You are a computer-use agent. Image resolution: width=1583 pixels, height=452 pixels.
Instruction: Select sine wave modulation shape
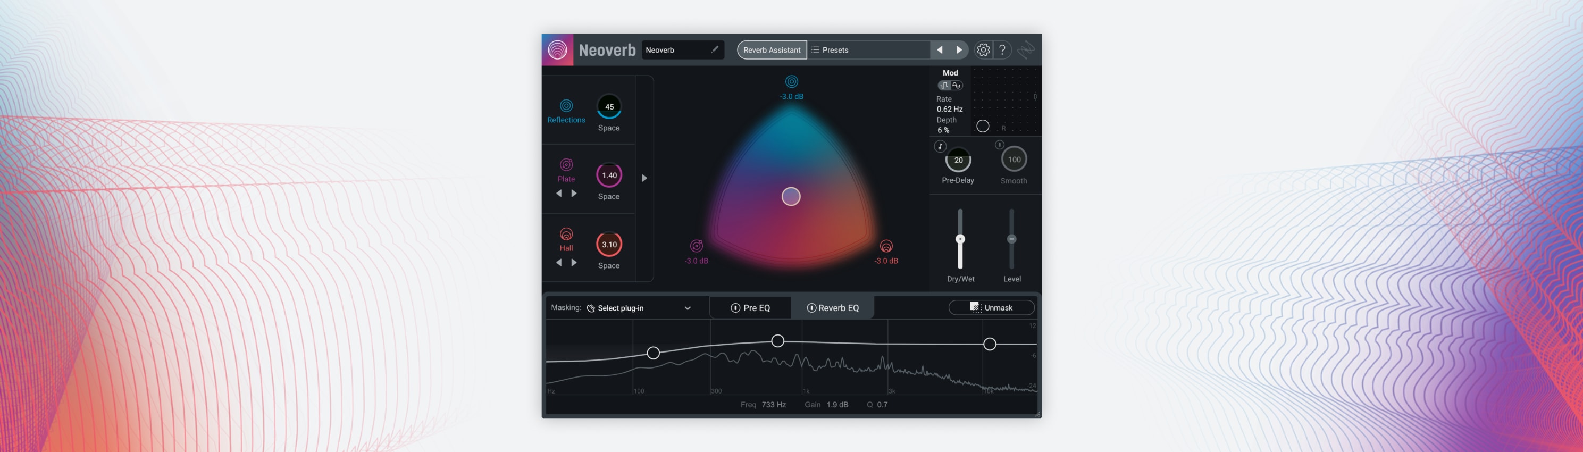point(956,86)
